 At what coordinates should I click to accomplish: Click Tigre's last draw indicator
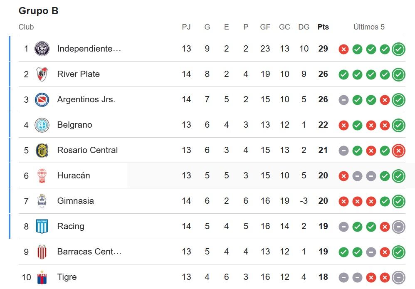[398, 277]
